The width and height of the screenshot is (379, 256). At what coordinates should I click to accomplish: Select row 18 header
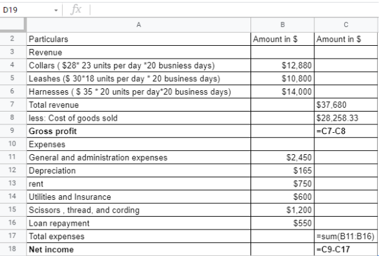pos(12,250)
